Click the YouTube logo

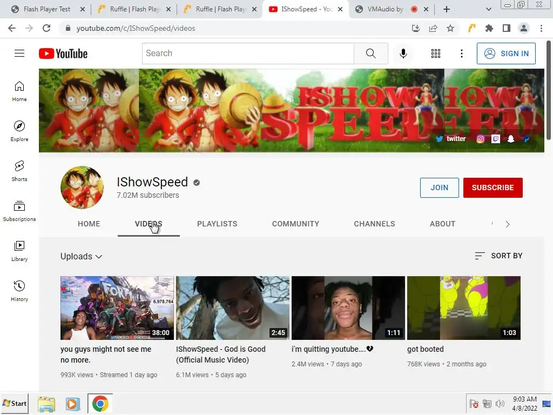tap(63, 53)
